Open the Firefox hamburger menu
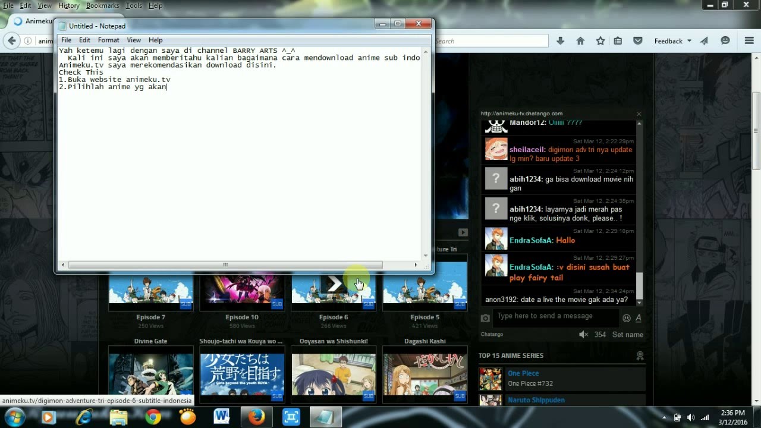Viewport: 761px width, 428px height. pos(749,41)
